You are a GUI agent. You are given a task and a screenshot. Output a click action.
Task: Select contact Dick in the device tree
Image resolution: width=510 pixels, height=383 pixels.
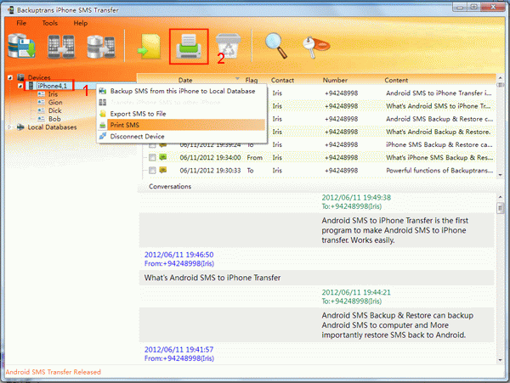(54, 110)
